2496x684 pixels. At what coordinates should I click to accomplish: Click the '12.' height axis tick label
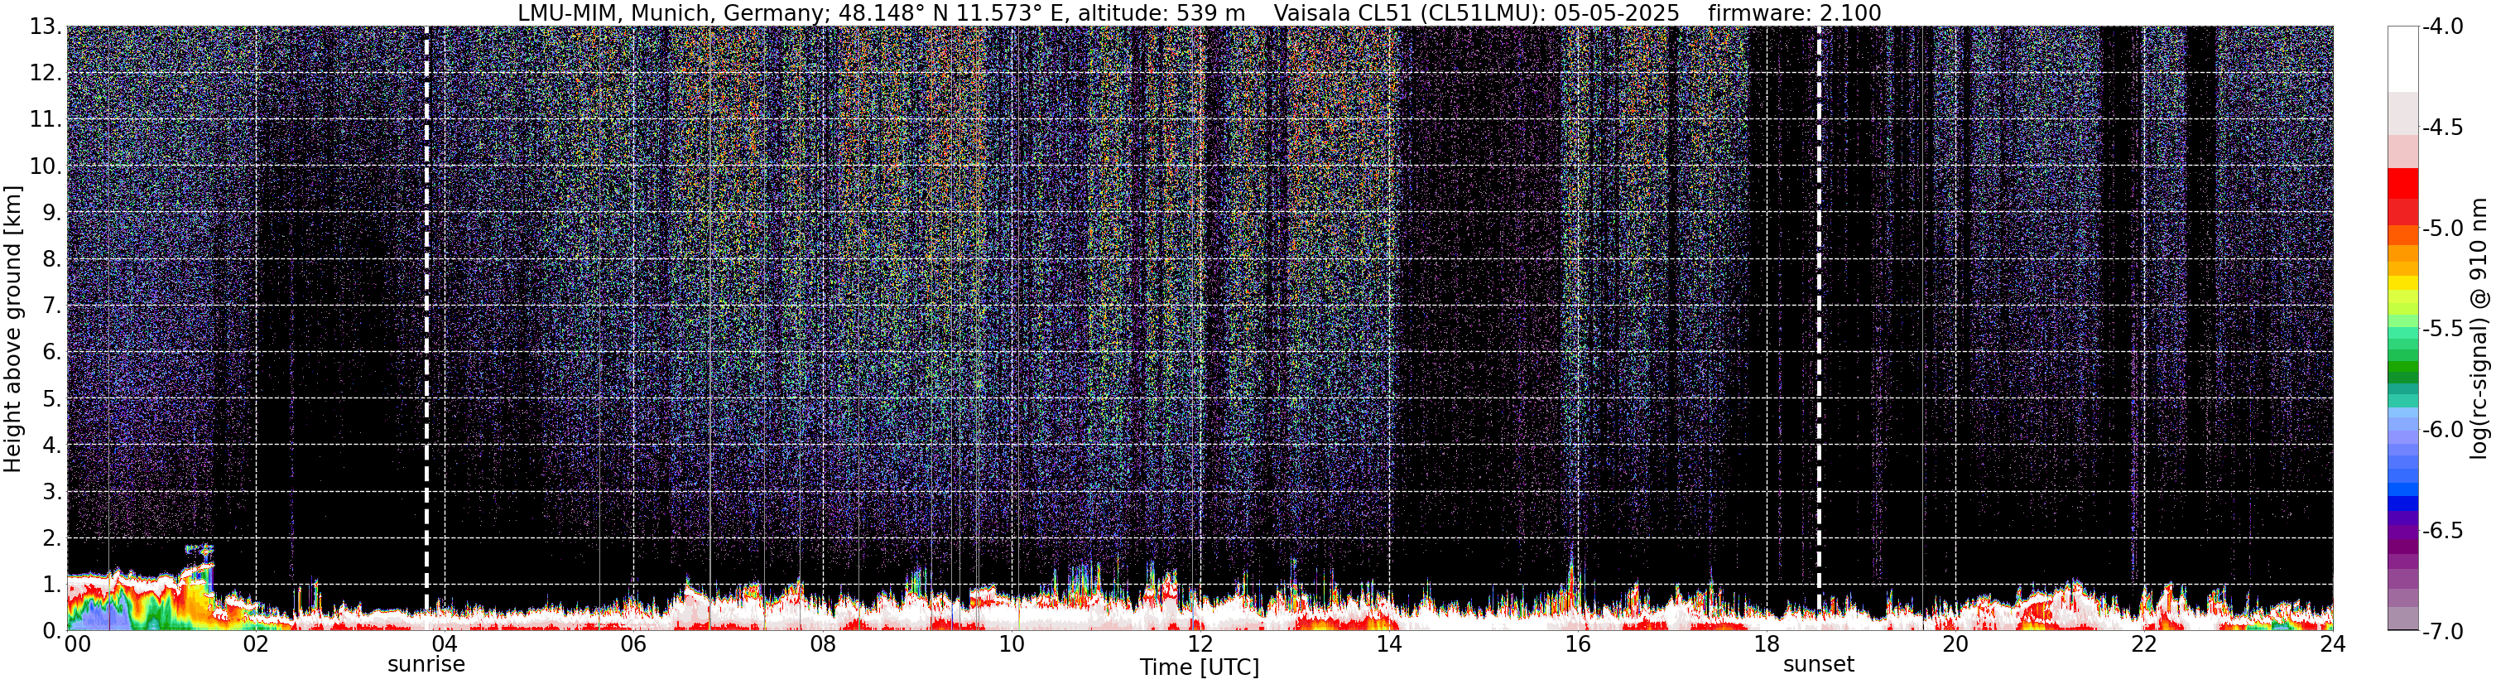[46, 73]
